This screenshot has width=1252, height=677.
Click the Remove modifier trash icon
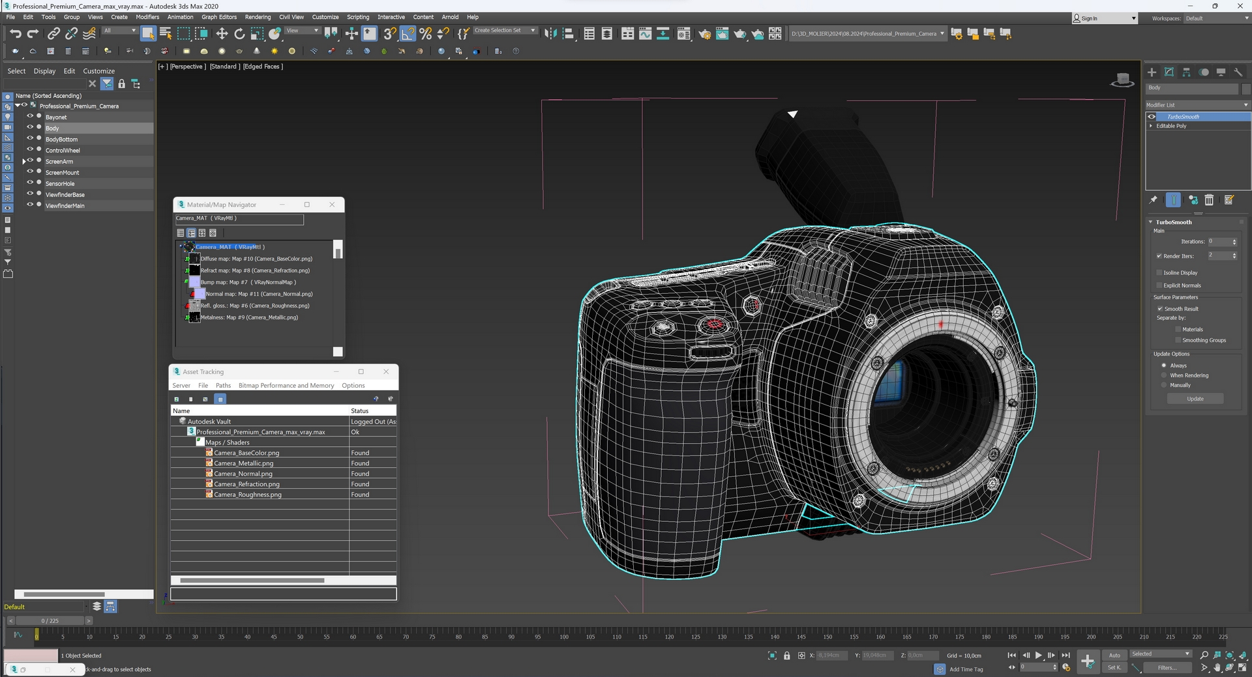point(1209,200)
